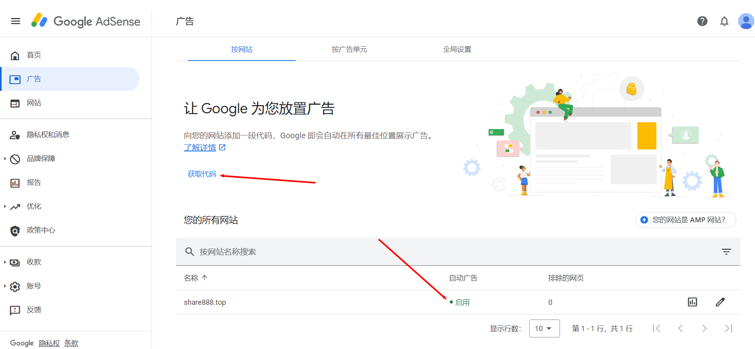Click the privacy and messaging person icon
The width and height of the screenshot is (755, 349).
point(15,135)
